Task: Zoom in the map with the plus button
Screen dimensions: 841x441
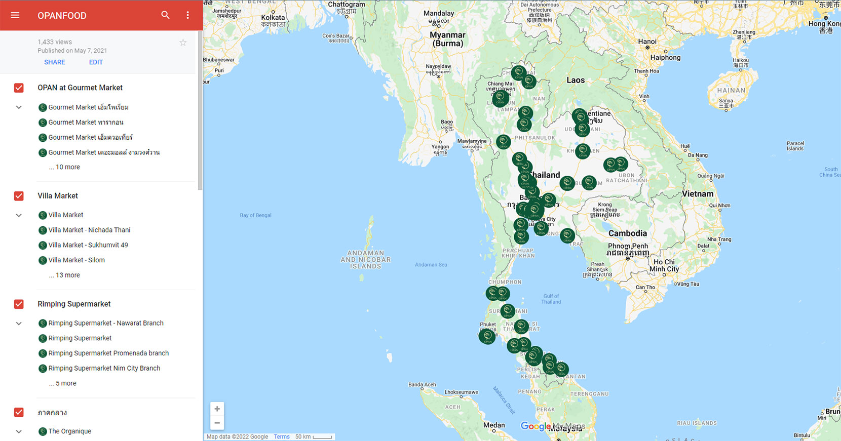Action: pos(217,409)
